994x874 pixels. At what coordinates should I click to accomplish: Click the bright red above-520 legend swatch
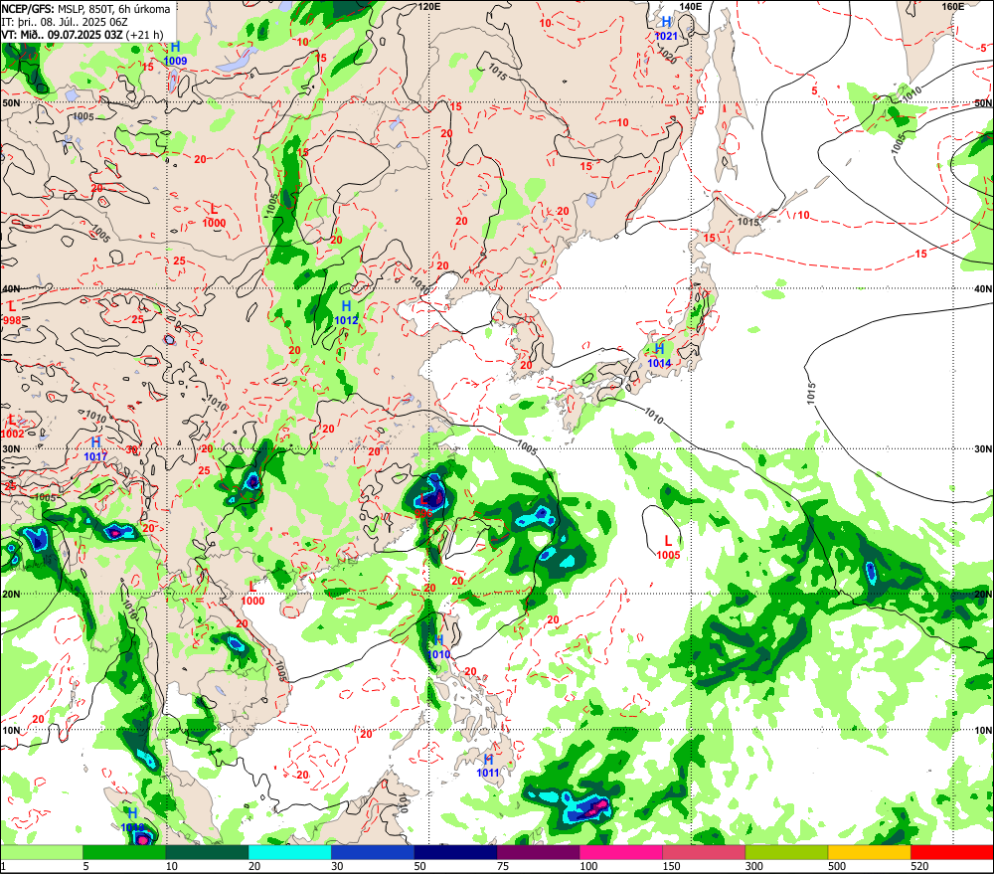tap(952, 852)
